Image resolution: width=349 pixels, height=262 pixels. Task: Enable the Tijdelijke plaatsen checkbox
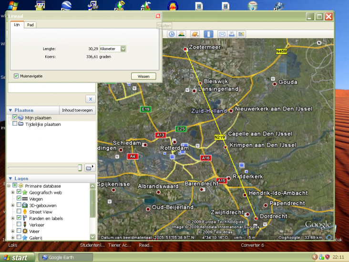click(15, 124)
